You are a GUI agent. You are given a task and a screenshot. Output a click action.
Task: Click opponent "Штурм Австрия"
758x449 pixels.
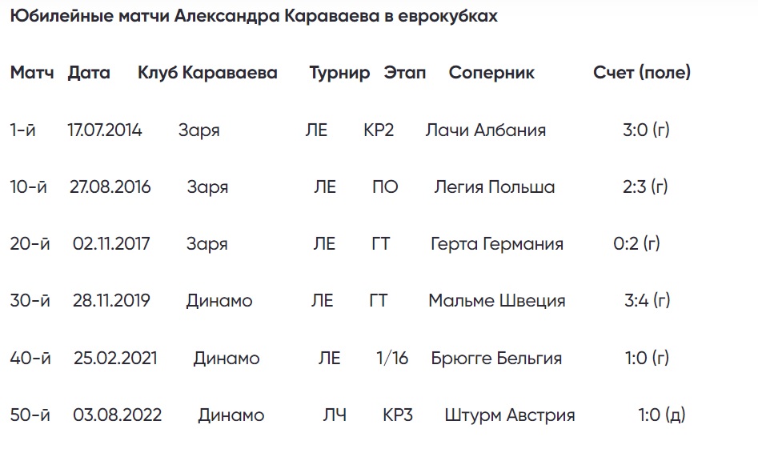coord(510,415)
